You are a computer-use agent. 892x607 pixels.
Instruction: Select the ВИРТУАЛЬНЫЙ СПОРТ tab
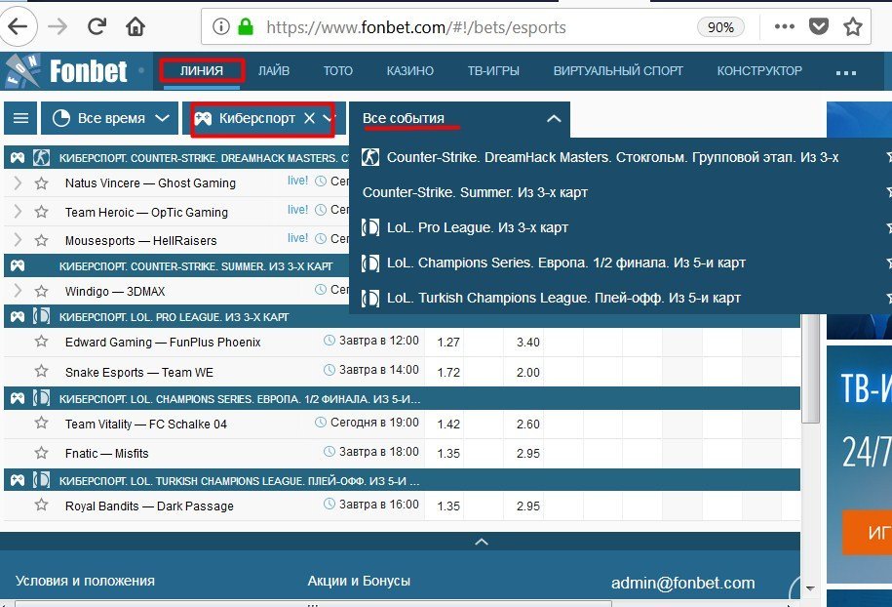point(618,71)
